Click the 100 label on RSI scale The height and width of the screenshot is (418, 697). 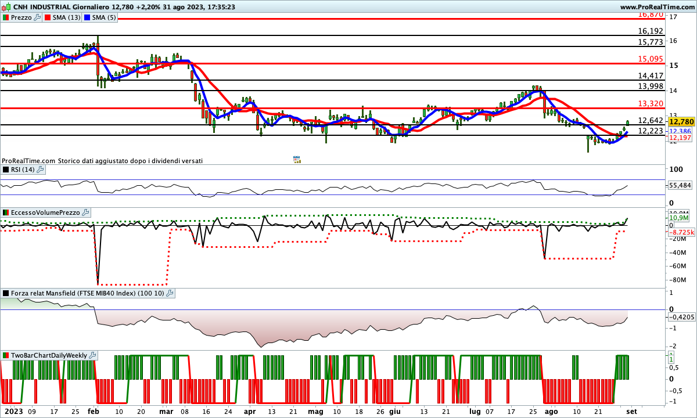point(676,170)
